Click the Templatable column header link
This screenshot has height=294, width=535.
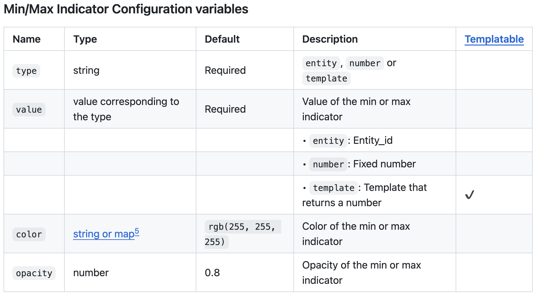[494, 39]
